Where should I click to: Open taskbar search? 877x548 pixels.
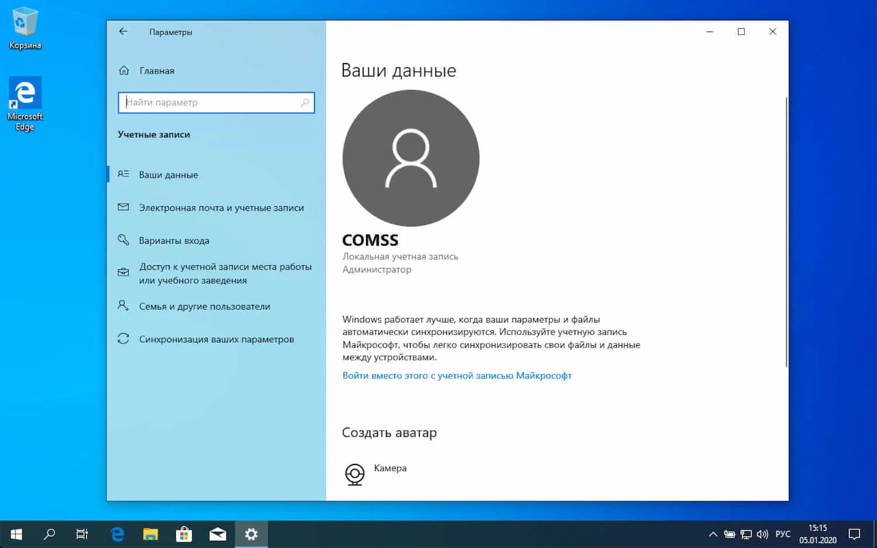pos(50,534)
